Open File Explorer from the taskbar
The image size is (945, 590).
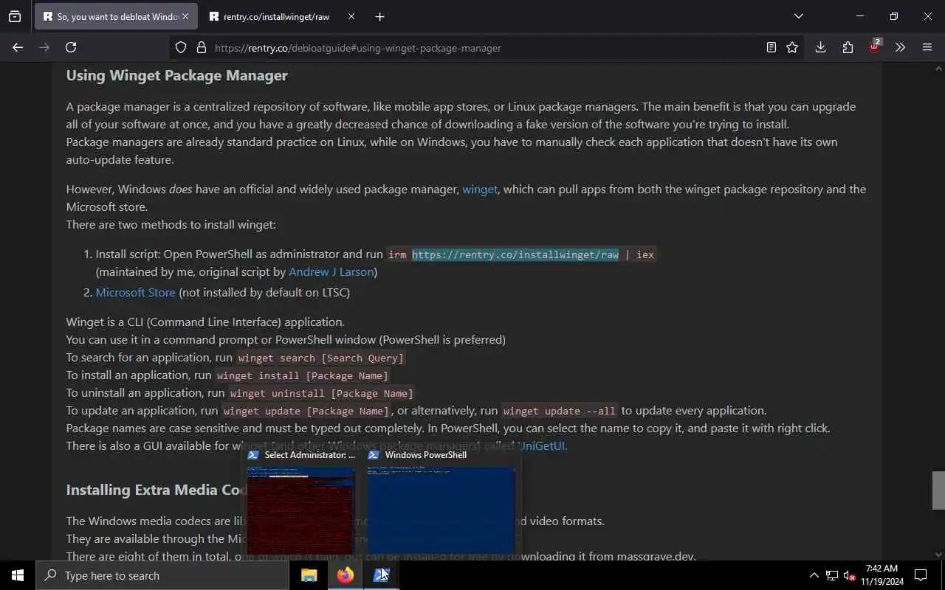[309, 575]
